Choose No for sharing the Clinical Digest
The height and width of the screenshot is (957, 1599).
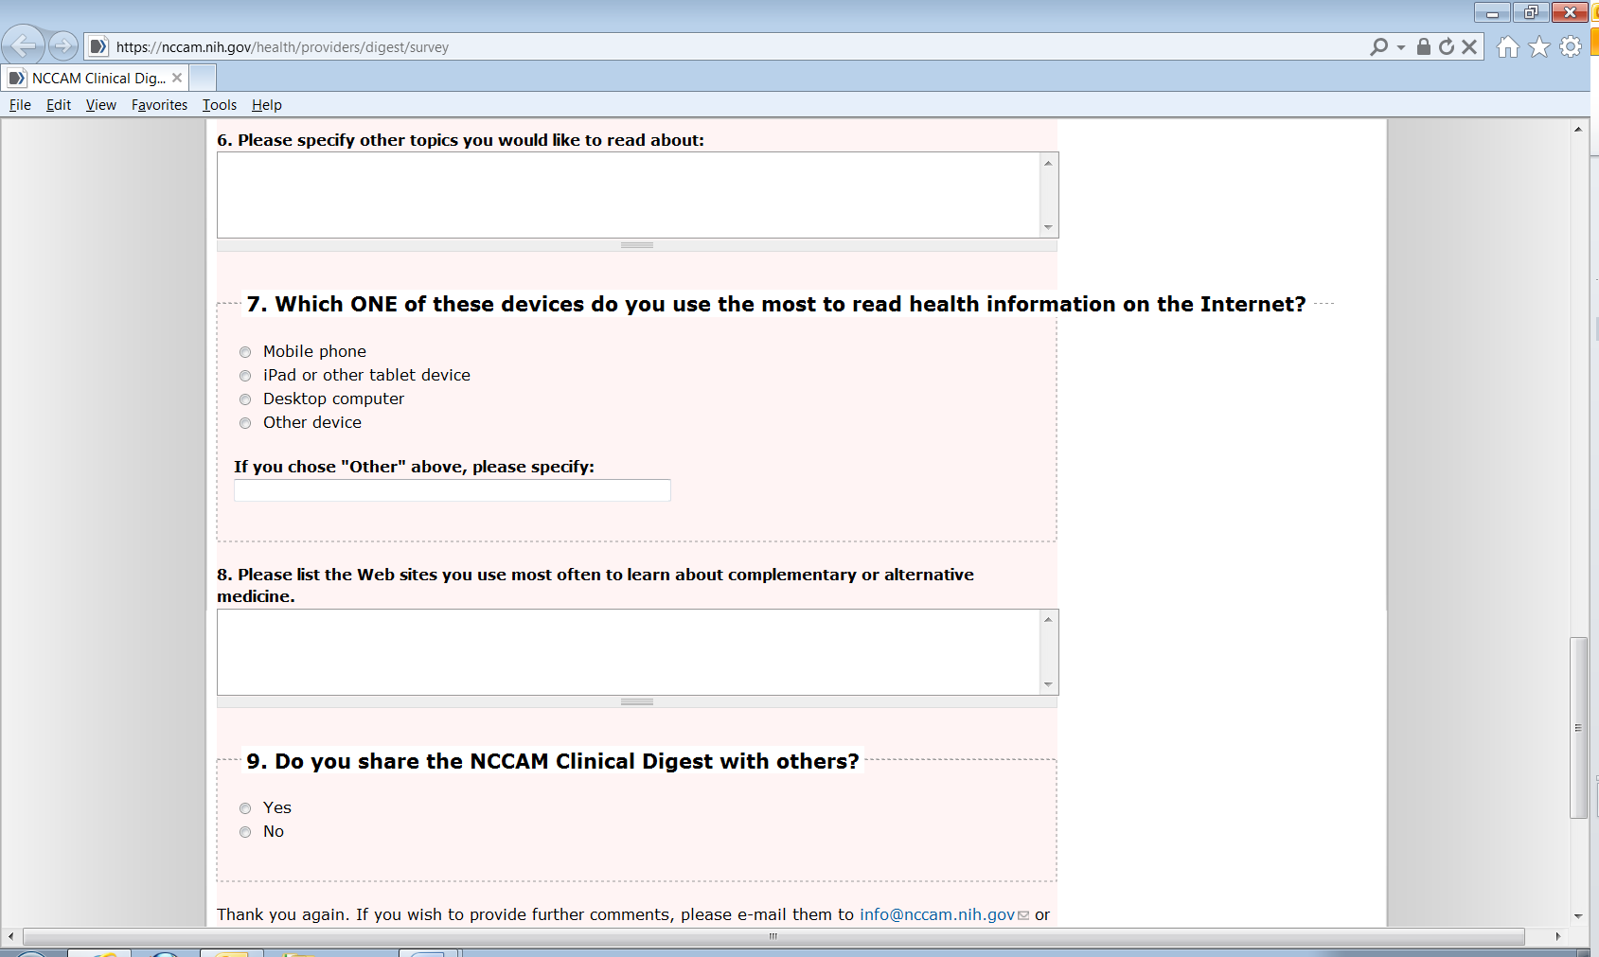coord(245,832)
